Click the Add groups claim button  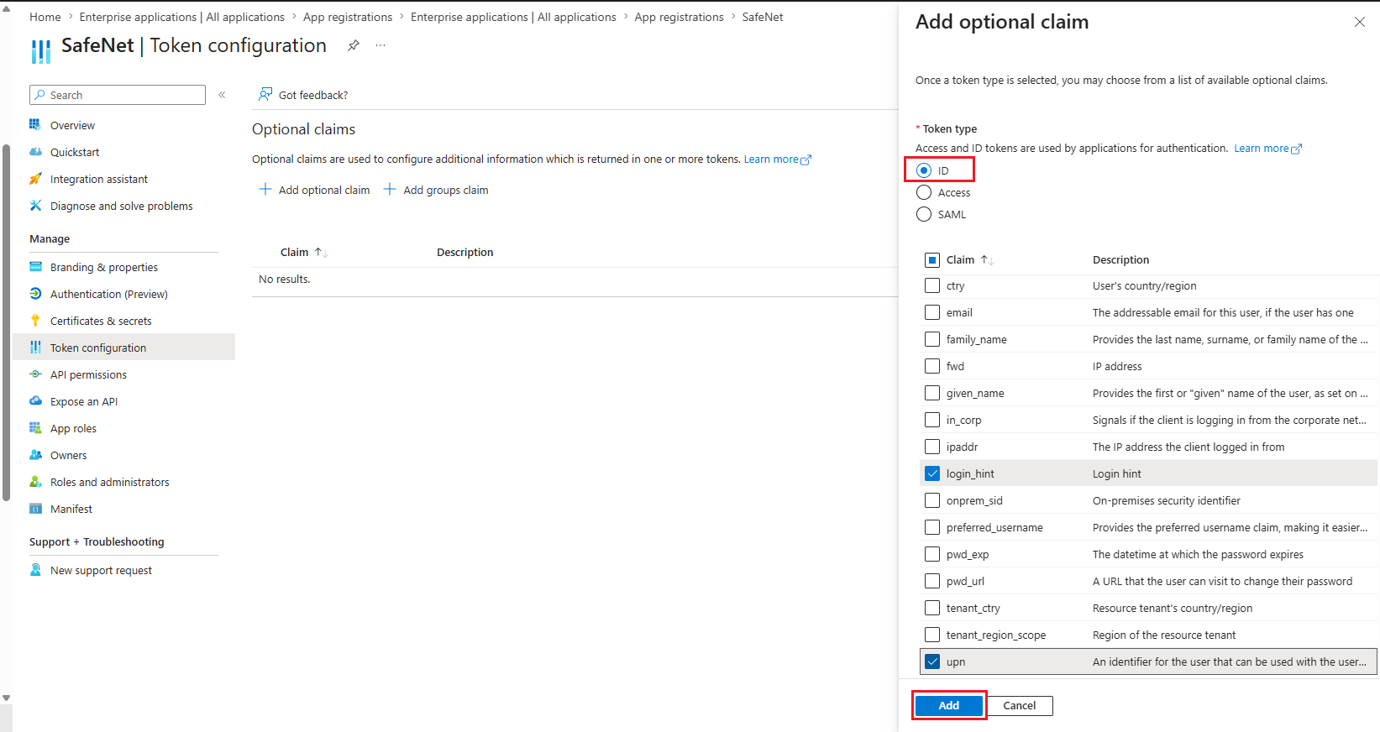(436, 190)
